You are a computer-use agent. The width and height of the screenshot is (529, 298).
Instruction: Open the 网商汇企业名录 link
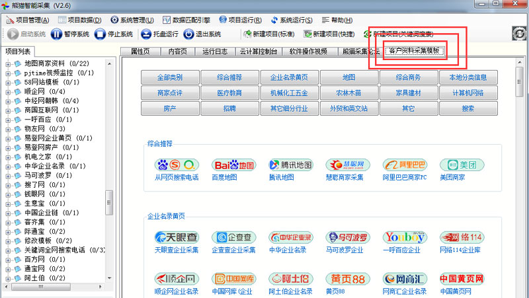pos(405,291)
